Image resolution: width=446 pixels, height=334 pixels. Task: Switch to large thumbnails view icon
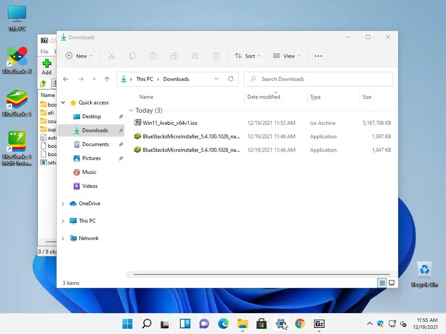(392, 283)
